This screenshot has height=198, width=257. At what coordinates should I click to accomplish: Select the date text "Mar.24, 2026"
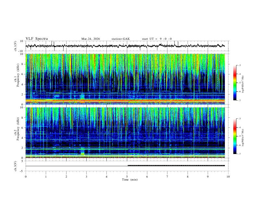pyautogui.click(x=91, y=39)
